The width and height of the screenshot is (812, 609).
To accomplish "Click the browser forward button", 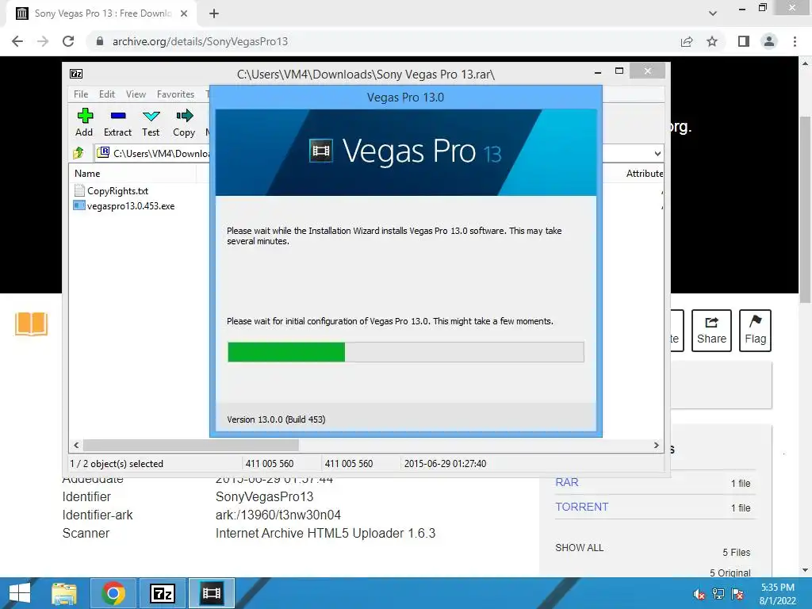I will click(43, 41).
